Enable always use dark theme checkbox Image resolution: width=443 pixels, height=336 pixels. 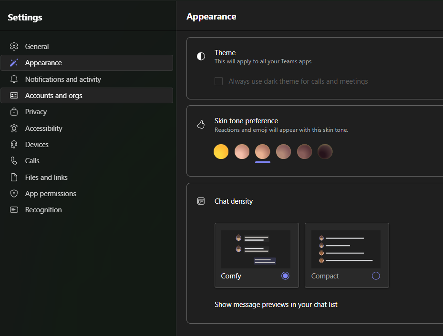[218, 81]
